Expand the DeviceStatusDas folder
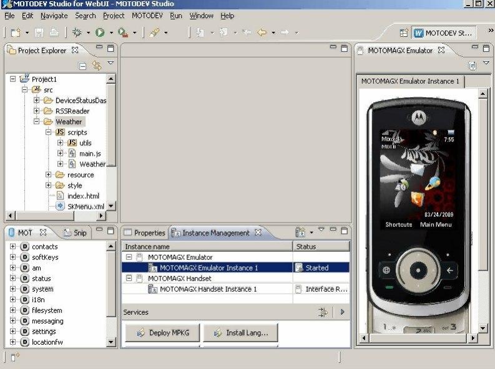The width and height of the screenshot is (495, 369). point(37,100)
